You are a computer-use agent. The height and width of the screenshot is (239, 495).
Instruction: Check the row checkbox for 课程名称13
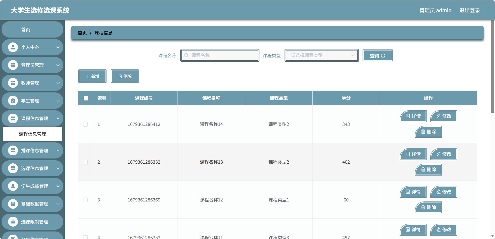[85, 162]
